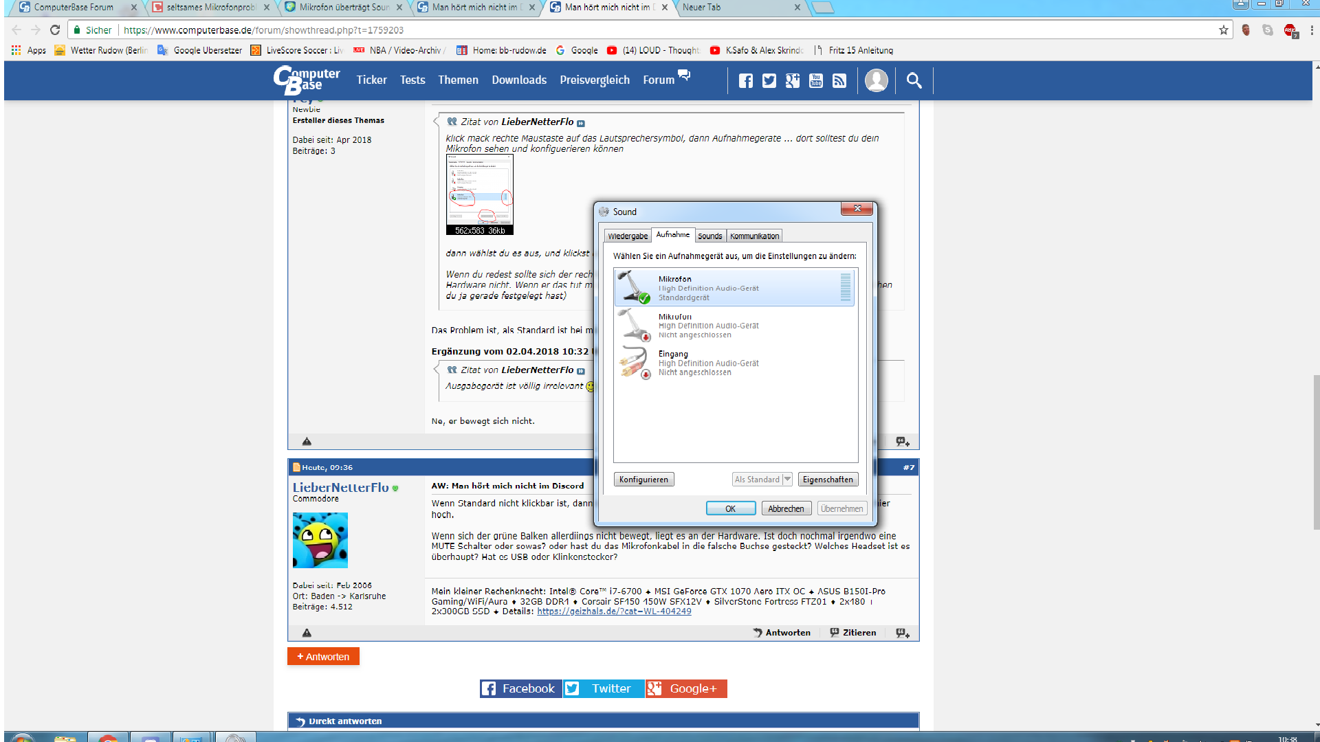Click the orange Antworten button
The image size is (1320, 742).
(323, 657)
